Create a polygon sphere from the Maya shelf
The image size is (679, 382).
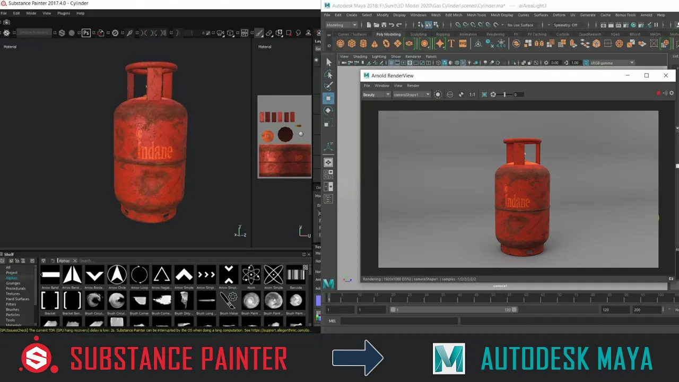click(340, 44)
